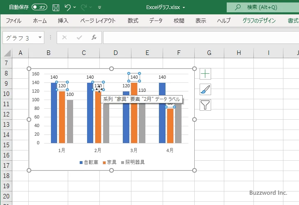Open the データ tab
Screen dimensions: 299x205
(156, 20)
